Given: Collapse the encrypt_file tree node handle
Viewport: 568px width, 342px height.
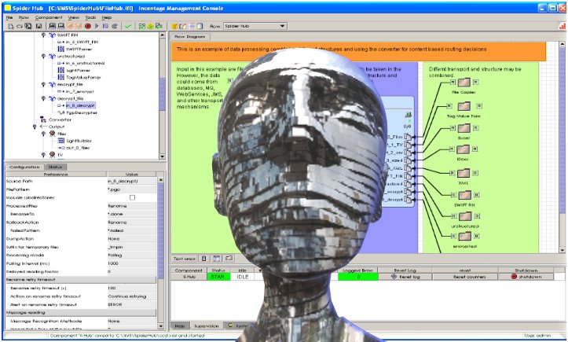Looking at the screenshot, I should click(x=43, y=84).
